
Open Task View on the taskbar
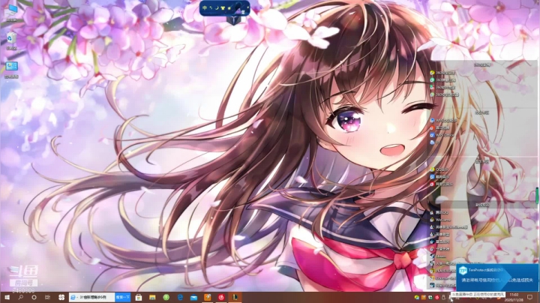click(47, 297)
